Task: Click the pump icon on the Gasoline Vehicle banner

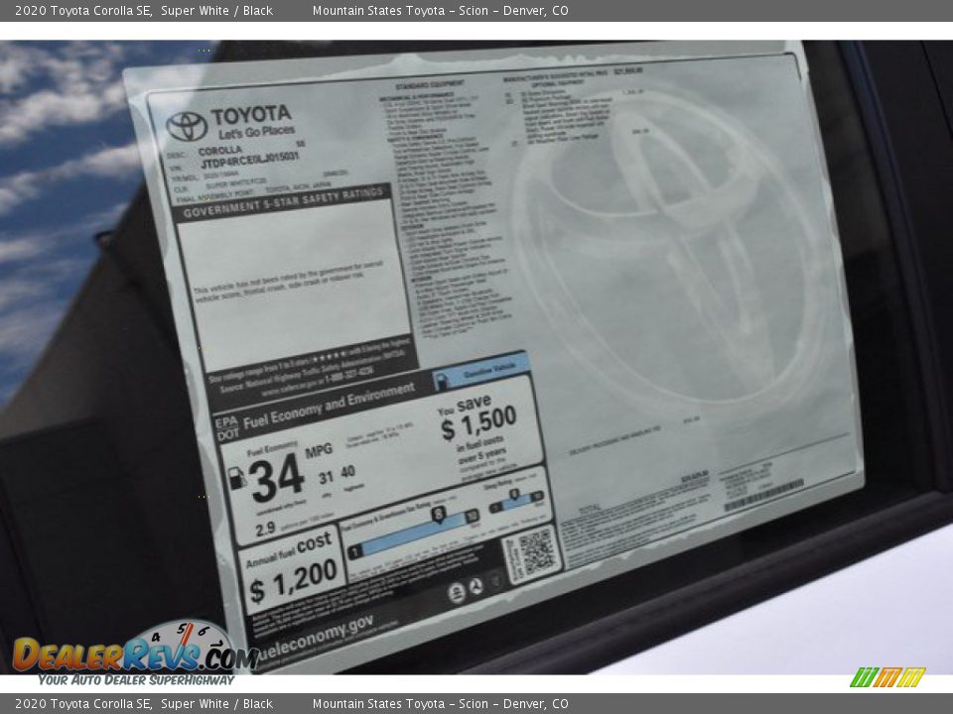Action: [x=443, y=379]
